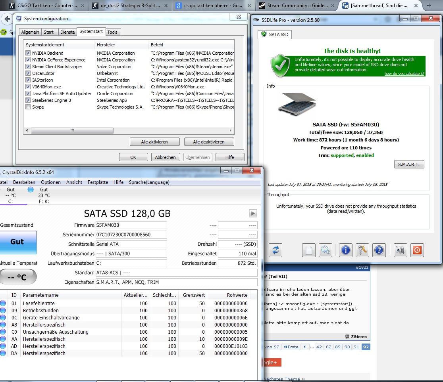Uncheck the OscarEditor startup item

[x=28, y=73]
